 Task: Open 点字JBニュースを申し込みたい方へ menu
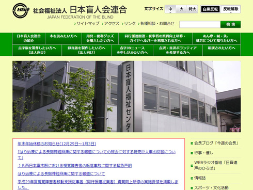[x=132, y=50]
